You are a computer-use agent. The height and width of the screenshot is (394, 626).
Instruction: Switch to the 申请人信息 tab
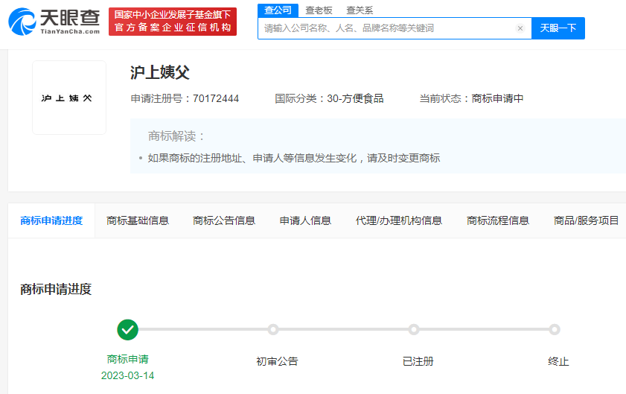(305, 220)
